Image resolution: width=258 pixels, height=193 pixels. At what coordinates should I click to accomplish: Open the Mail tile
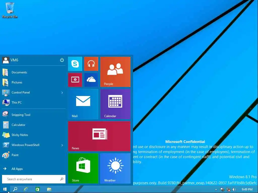tap(83, 104)
